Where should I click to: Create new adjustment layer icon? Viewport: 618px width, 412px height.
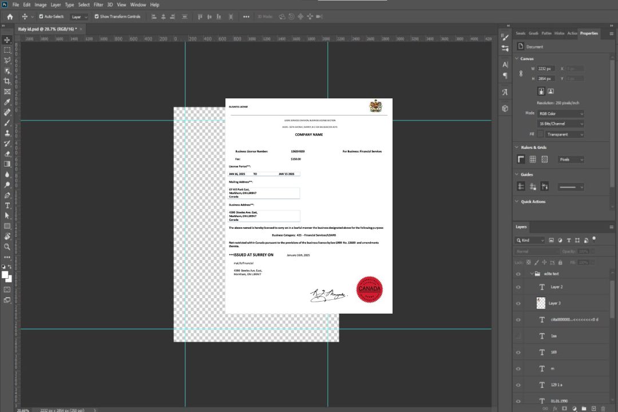click(x=575, y=409)
